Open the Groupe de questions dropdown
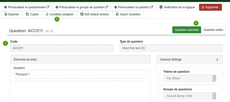Viewport: 230px width, 102px height. [x=190, y=96]
